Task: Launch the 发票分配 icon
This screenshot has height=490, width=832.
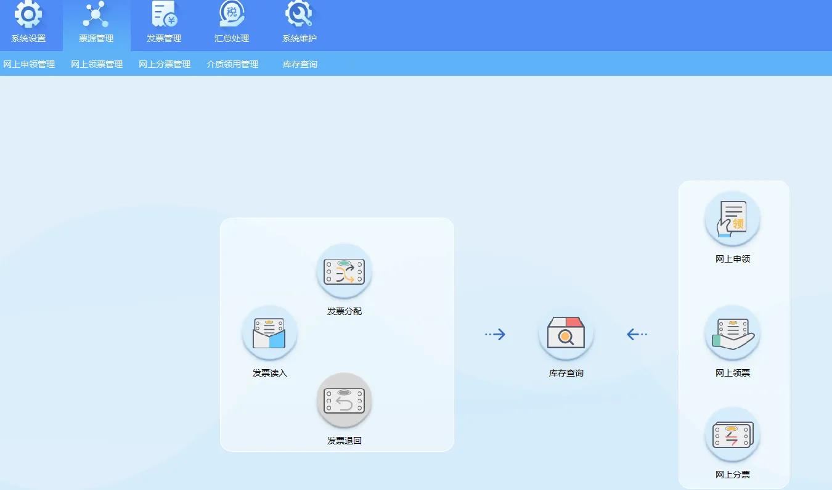Action: (x=345, y=271)
